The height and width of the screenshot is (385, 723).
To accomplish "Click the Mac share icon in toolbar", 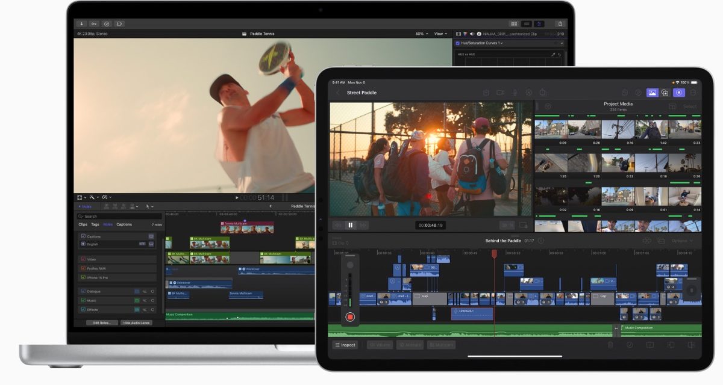I will click(x=560, y=23).
